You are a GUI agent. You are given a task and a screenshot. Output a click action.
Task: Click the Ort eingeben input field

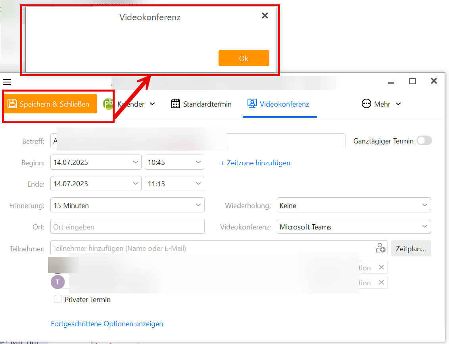pos(127,227)
